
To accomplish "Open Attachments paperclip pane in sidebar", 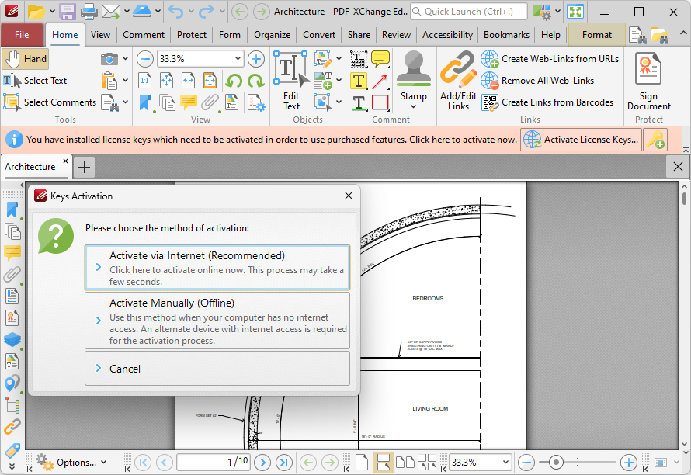I will pos(12,274).
